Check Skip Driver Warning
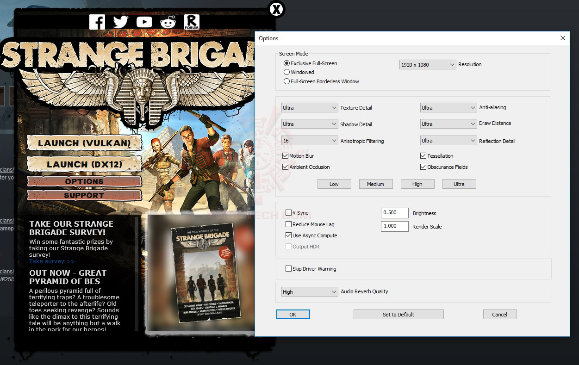This screenshot has height=365, width=579. point(289,269)
